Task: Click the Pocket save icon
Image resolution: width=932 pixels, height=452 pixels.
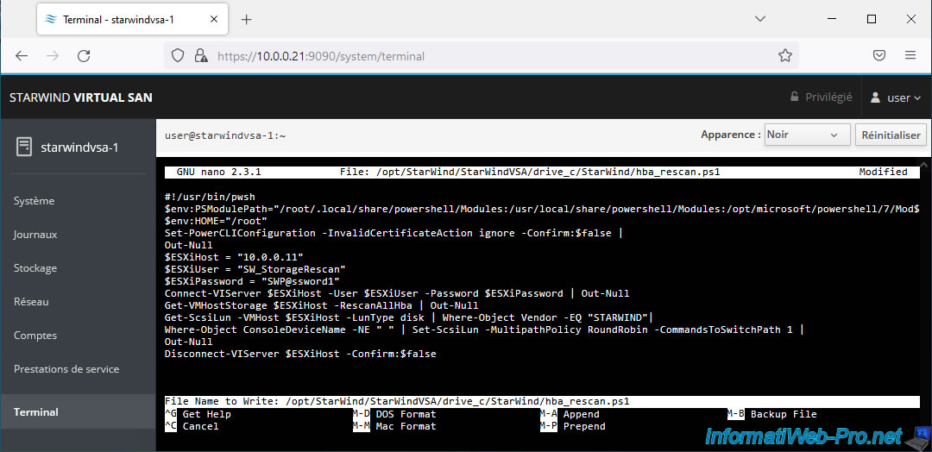Action: 879,55
